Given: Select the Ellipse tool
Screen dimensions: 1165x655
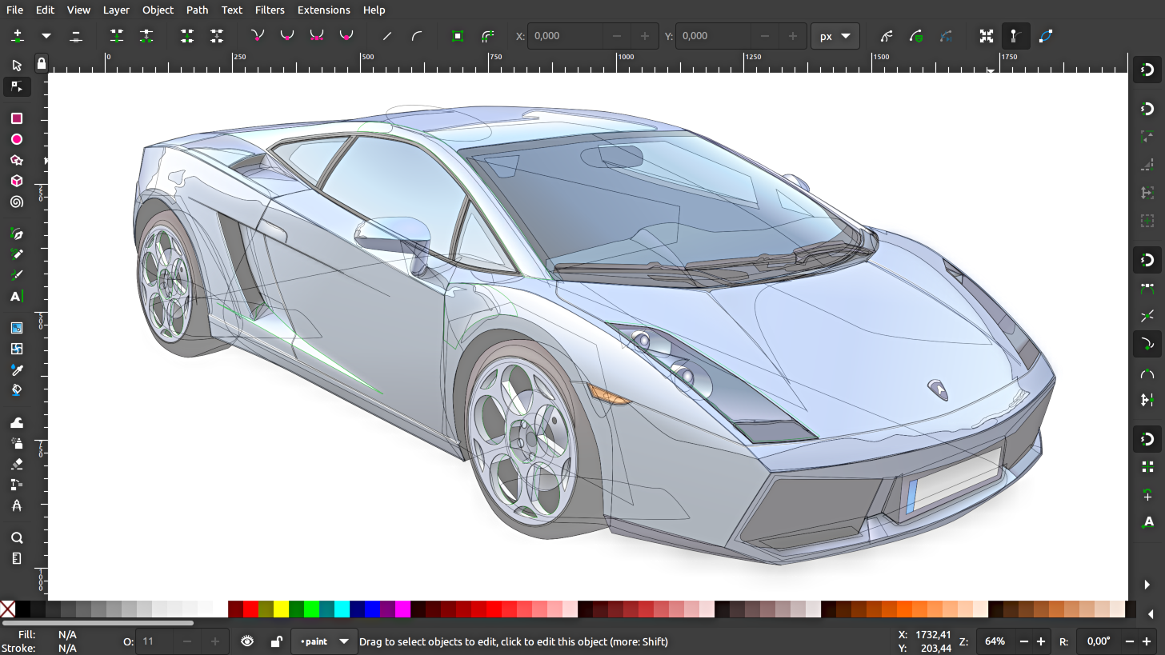Looking at the screenshot, I should pos(17,139).
